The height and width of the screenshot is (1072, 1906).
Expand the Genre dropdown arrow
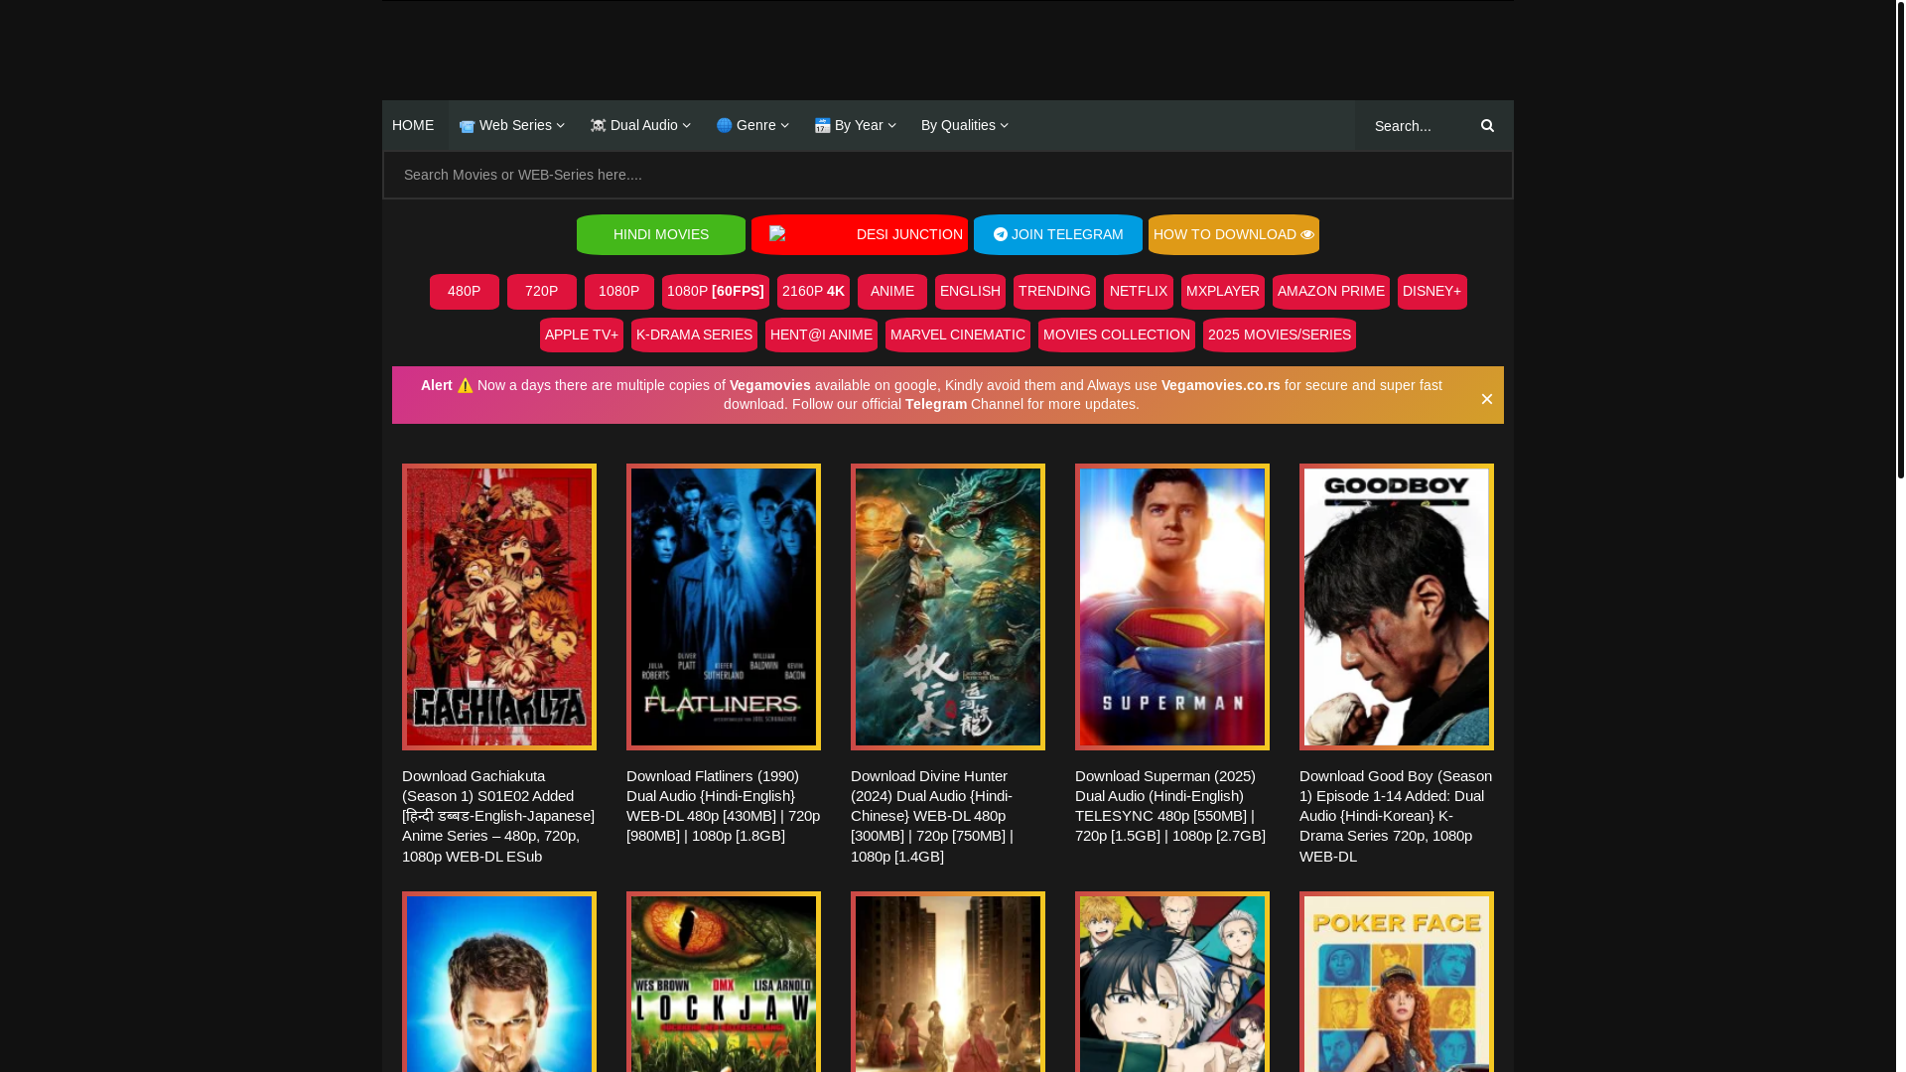pos(785,126)
